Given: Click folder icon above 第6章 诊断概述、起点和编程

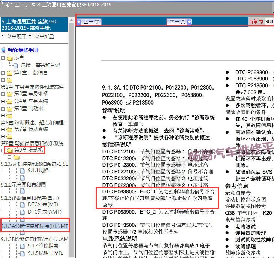Looking at the screenshot, I should click(x=10, y=116).
